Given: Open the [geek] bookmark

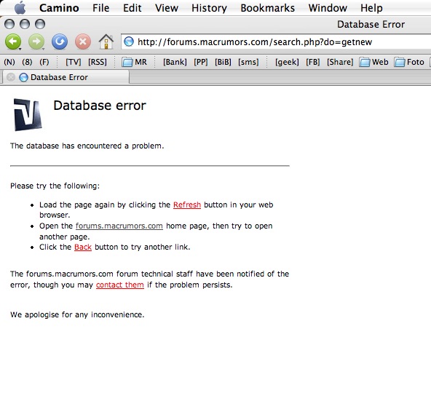Looking at the screenshot, I should tap(287, 62).
